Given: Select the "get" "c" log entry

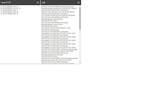Looking at the screenshot, I should 9,10.
